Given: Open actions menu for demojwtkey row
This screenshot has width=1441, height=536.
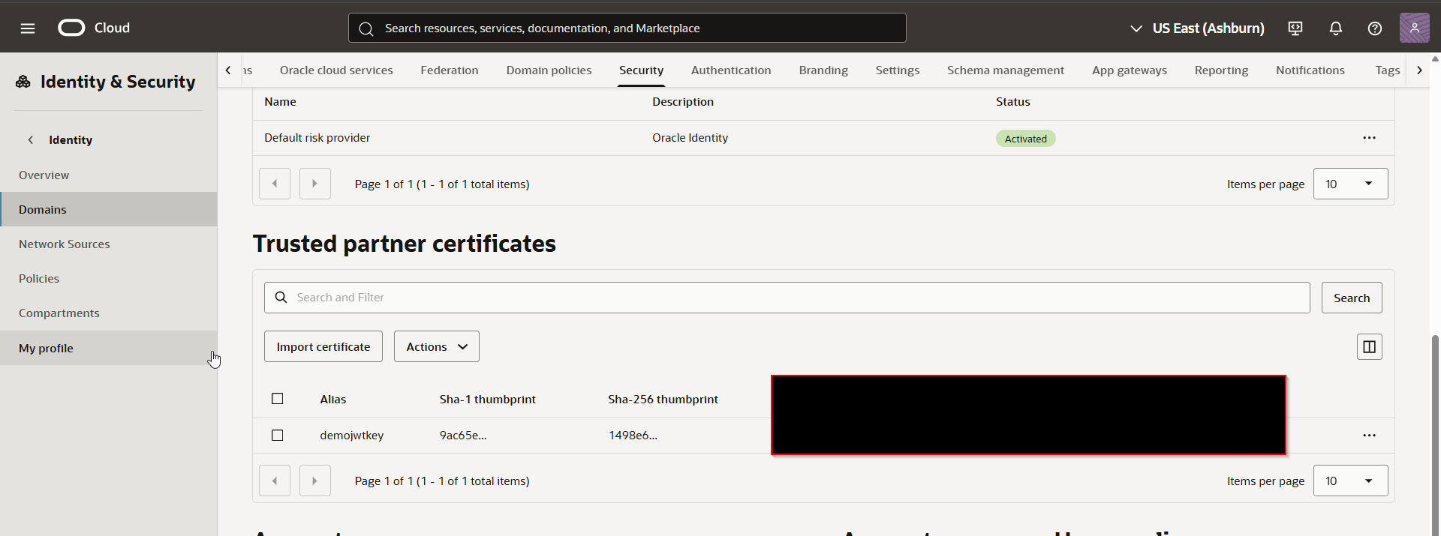Looking at the screenshot, I should (1369, 436).
